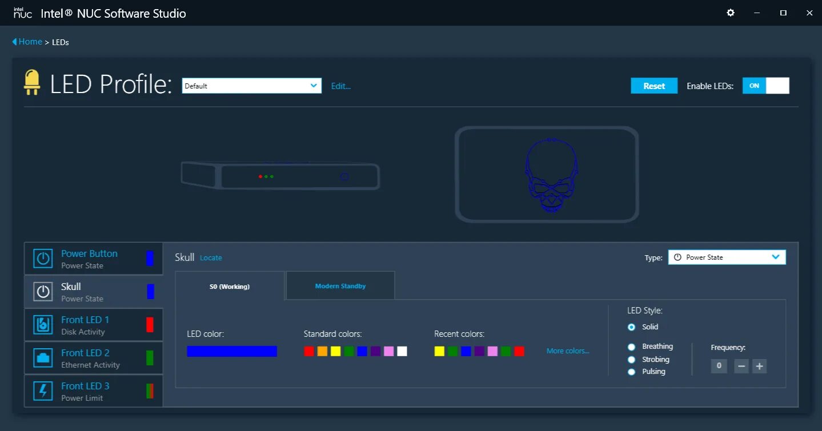Pick yellow from Standard colors
Screen dimensions: 822x431
tap(335, 351)
